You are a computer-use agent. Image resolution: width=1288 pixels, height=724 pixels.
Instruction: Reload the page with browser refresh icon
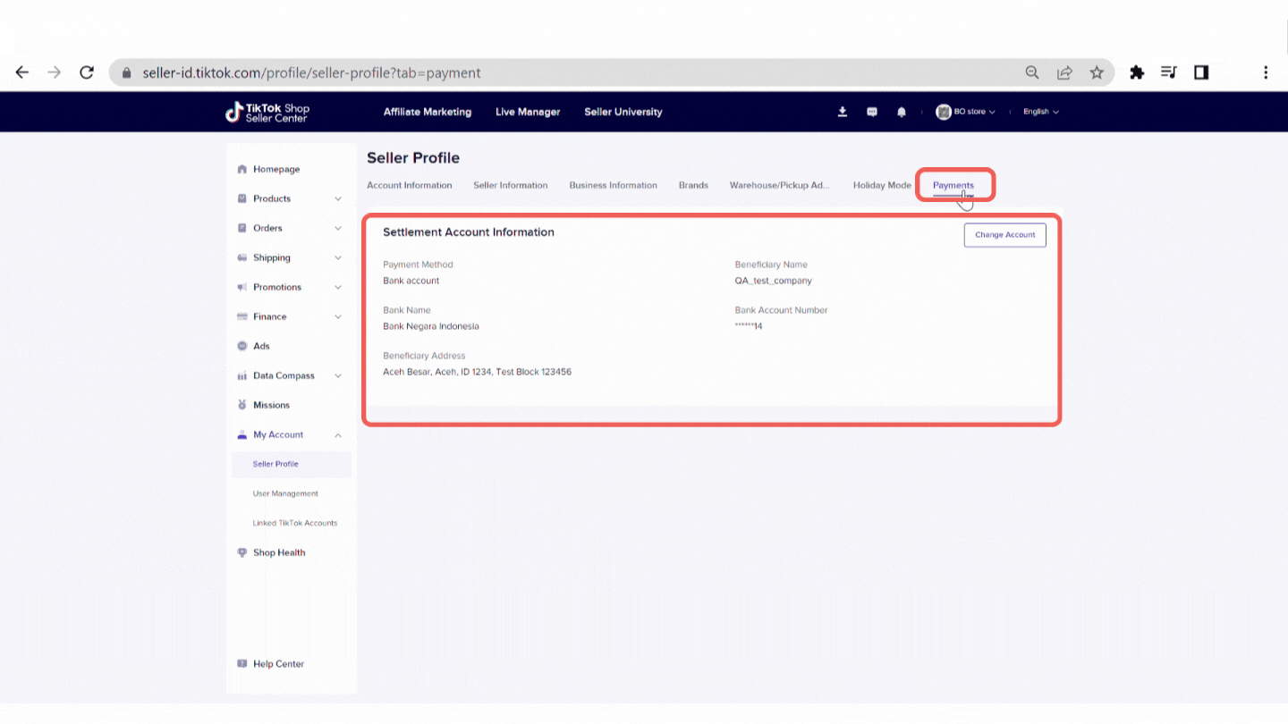[x=87, y=72]
